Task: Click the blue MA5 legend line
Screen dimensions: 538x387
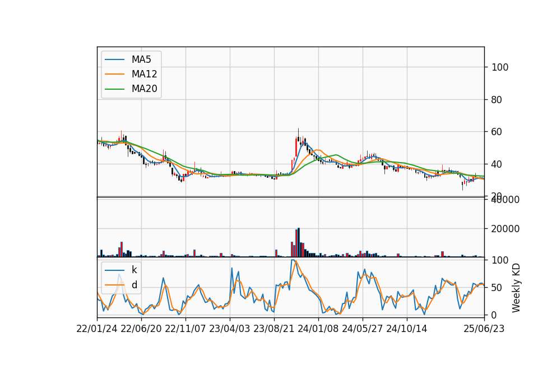Action: click(114, 59)
